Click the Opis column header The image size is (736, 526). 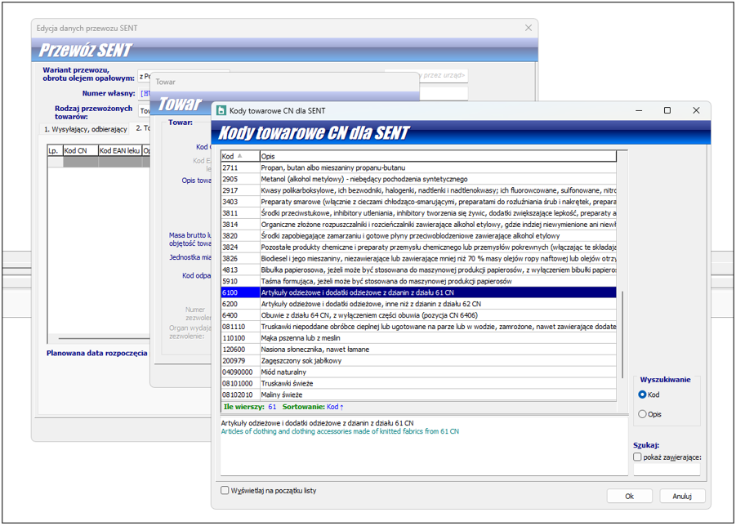pos(437,156)
